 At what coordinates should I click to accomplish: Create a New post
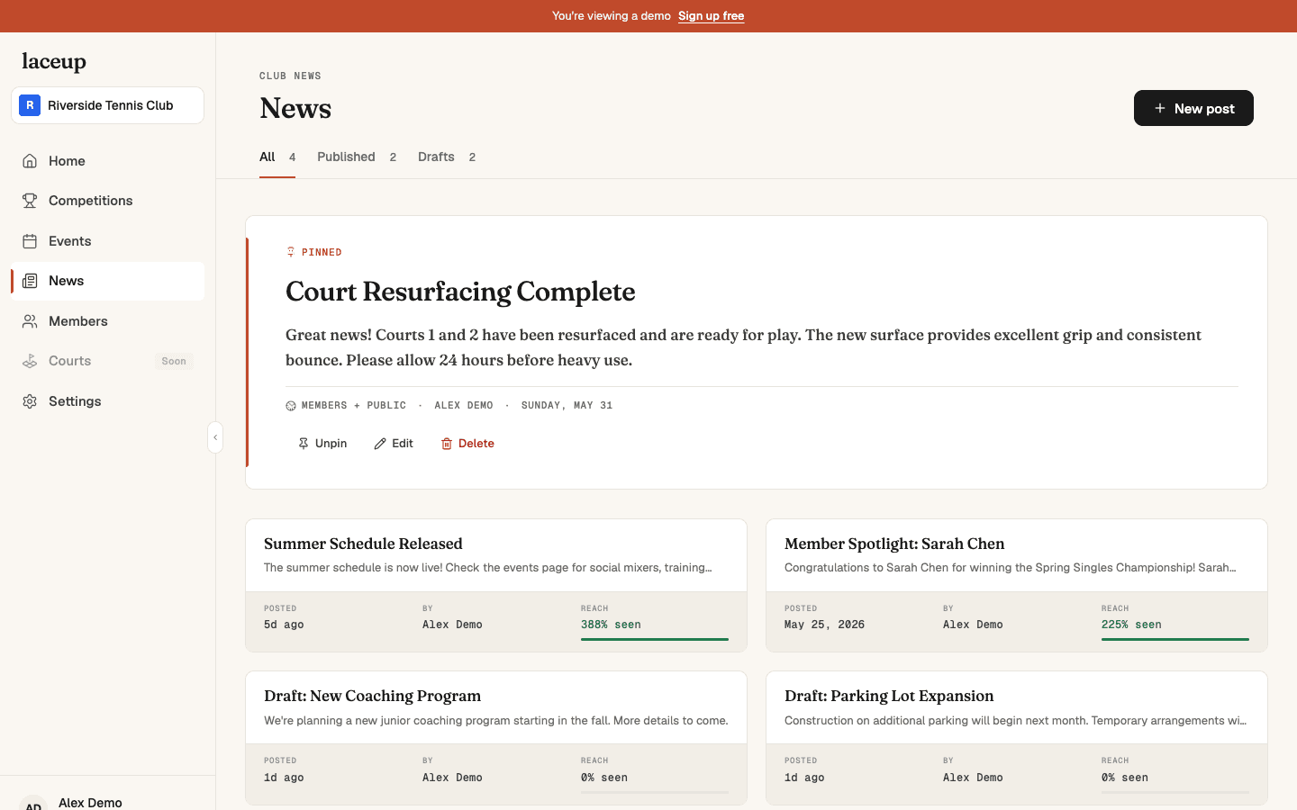pos(1193,108)
